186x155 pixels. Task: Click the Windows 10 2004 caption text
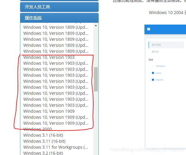[167, 13]
